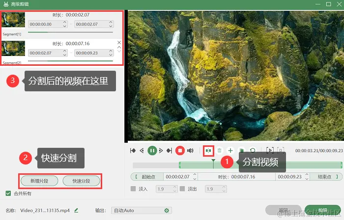Step back one frame

click(x=142, y=151)
